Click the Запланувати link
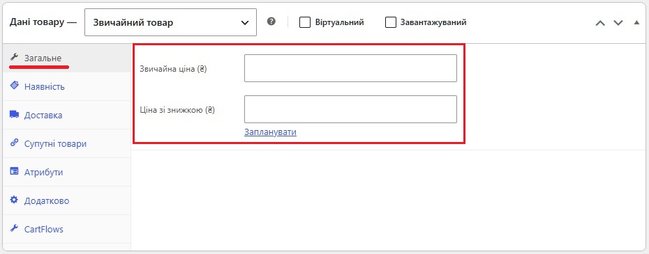 [x=270, y=132]
